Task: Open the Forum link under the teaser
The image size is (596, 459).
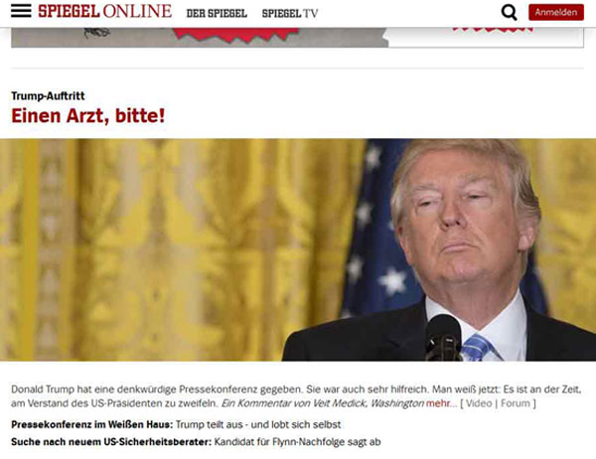Action: click(515, 403)
